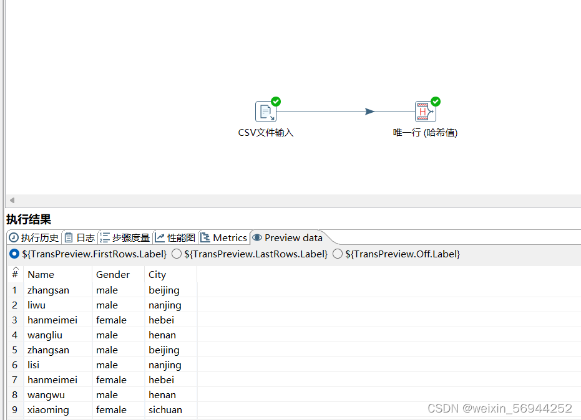581x420 pixels.
Task: Click the CSDN @weixin_56944252 watermark link
Action: (x=499, y=408)
